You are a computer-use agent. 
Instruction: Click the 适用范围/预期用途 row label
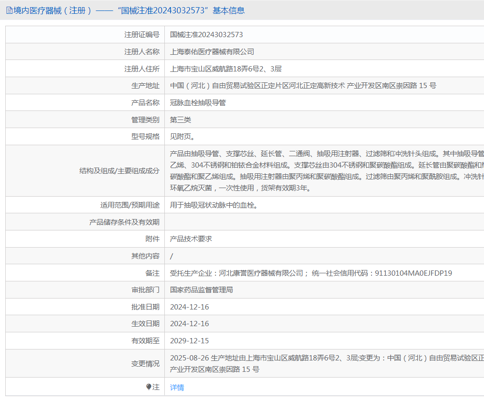pyautogui.click(x=130, y=205)
